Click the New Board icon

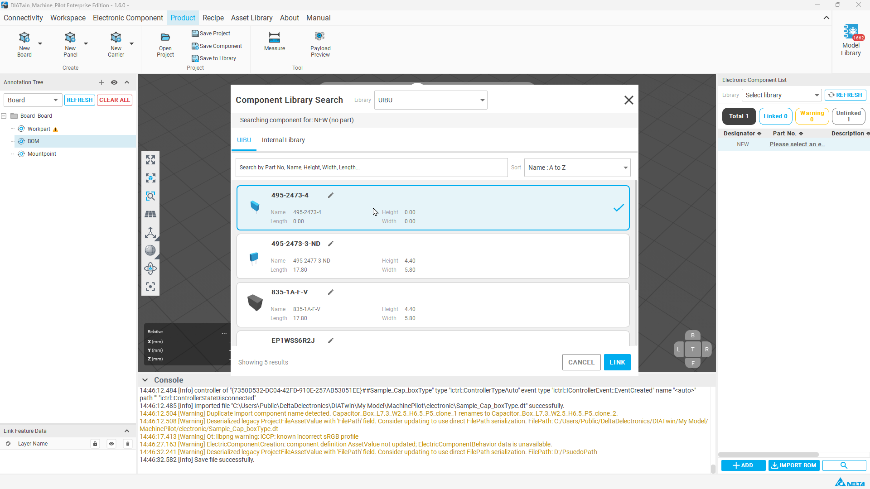pos(24,37)
